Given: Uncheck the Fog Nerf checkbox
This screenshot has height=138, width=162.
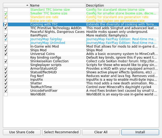Looking at the screenshot, I should click(x=6, y=76).
